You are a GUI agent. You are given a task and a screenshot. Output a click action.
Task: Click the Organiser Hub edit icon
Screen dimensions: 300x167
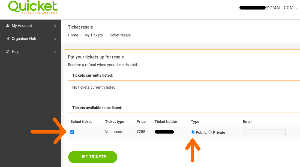coord(8,39)
